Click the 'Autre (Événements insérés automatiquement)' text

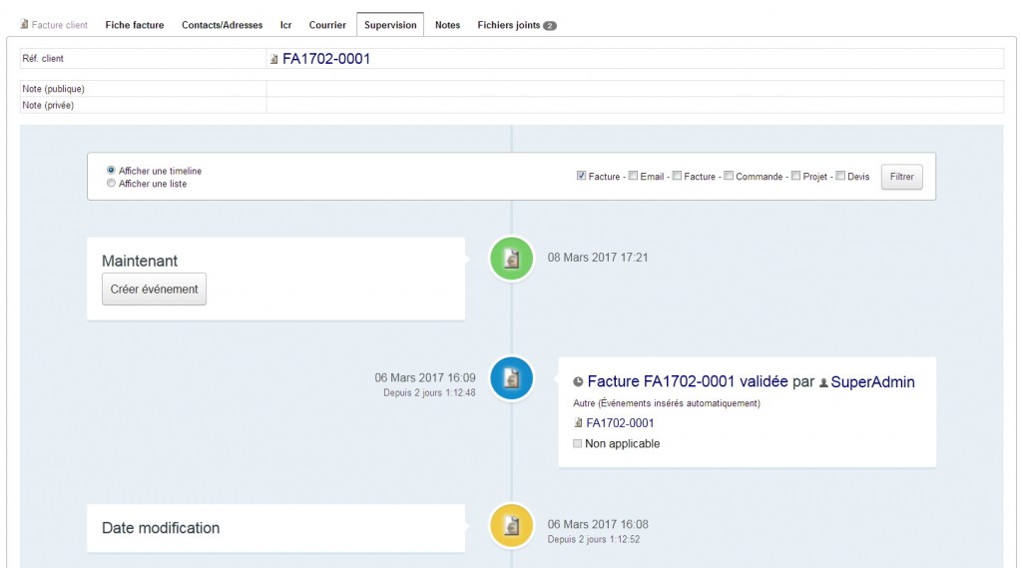(667, 403)
